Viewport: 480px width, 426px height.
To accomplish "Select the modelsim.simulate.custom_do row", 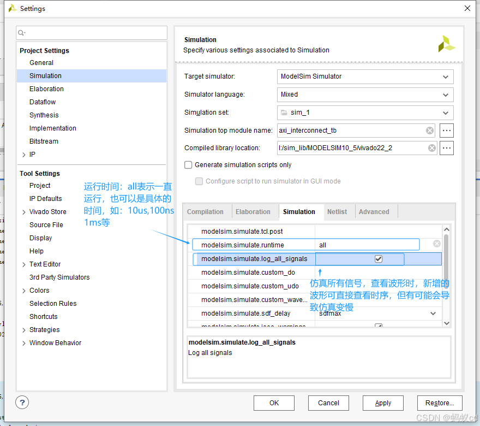I will tap(315, 273).
